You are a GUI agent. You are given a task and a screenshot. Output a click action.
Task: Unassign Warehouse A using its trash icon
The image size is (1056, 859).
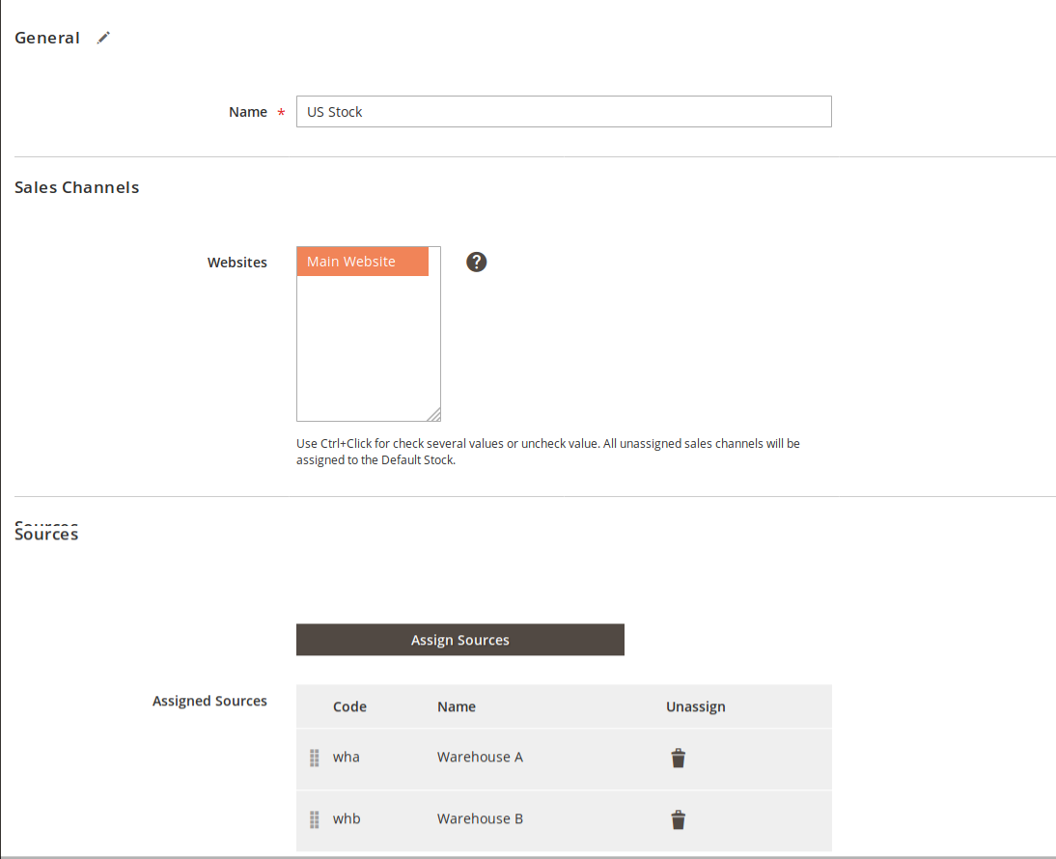679,758
